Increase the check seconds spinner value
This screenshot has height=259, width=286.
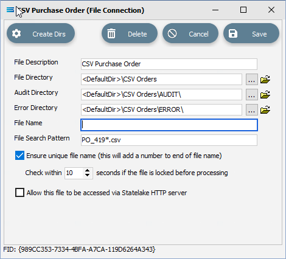click(88, 170)
